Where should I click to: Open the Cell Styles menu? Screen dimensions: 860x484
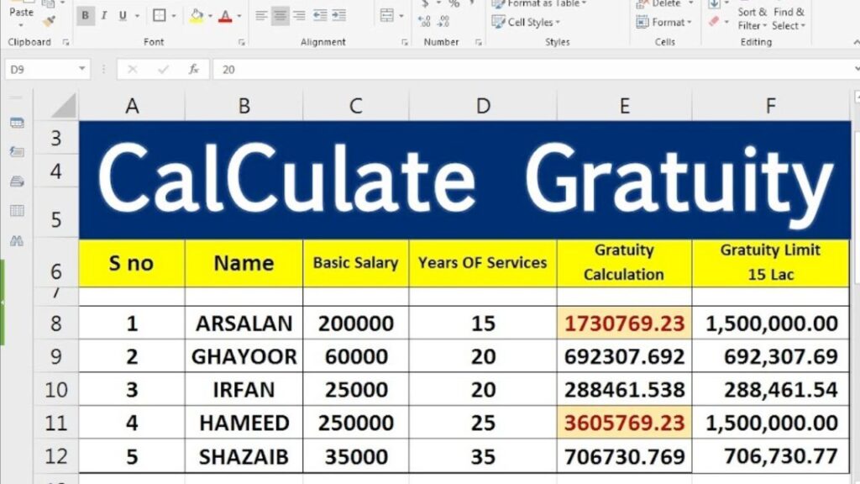click(532, 20)
